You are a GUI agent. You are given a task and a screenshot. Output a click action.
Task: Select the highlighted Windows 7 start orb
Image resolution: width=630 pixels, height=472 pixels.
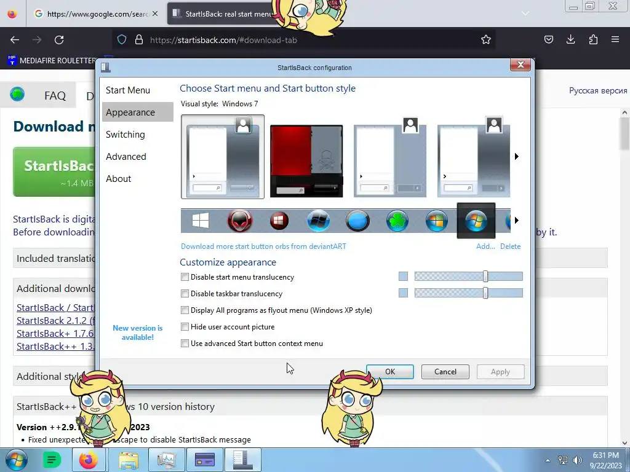(476, 221)
